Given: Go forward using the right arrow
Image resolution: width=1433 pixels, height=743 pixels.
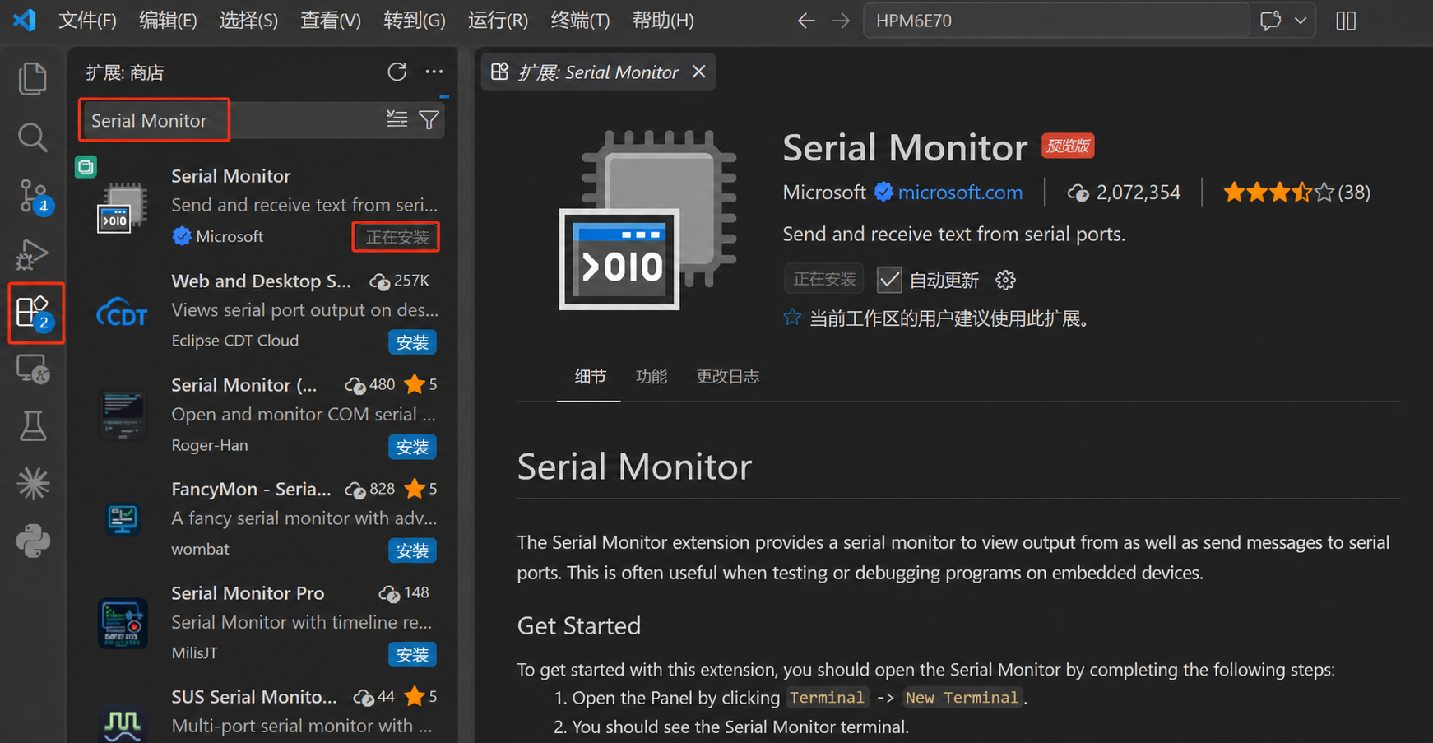Looking at the screenshot, I should pos(841,21).
